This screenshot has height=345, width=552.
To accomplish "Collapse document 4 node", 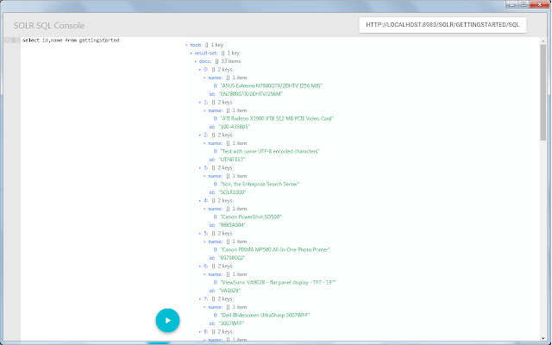I will pyautogui.click(x=199, y=200).
